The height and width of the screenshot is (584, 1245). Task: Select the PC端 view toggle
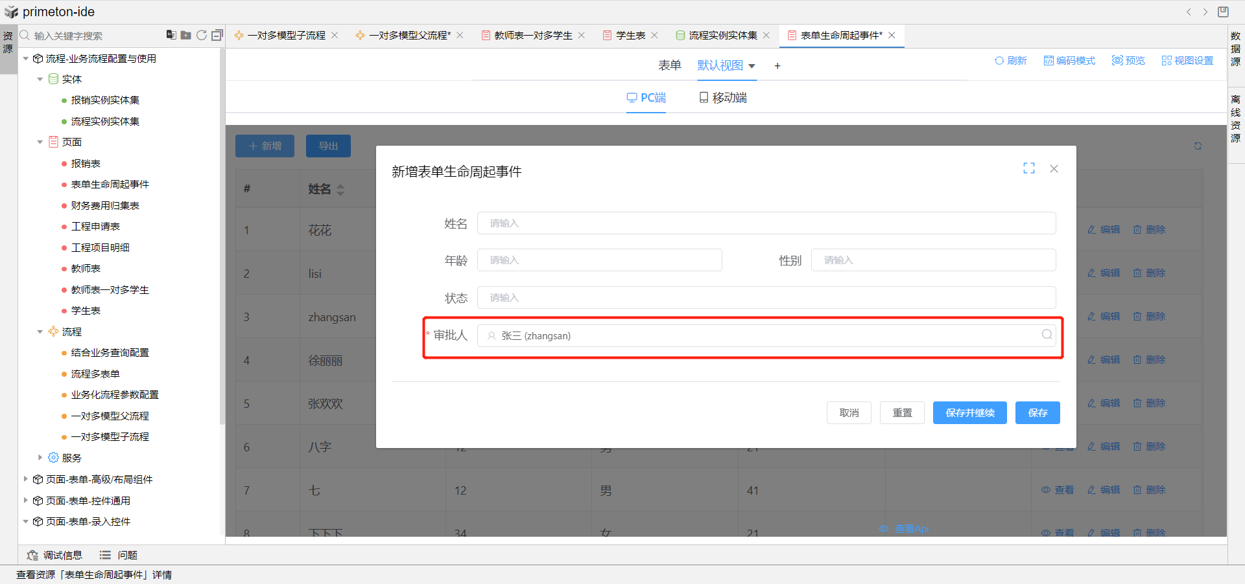pyautogui.click(x=646, y=98)
